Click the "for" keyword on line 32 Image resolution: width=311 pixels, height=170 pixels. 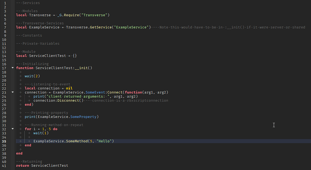[x=28, y=129]
